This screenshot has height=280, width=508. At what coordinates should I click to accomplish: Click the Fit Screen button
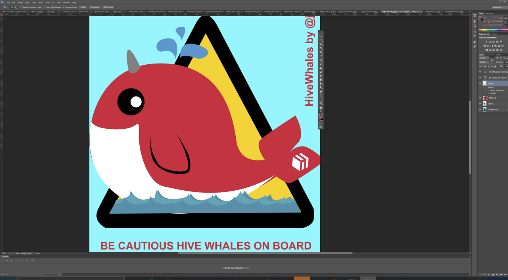click(x=94, y=7)
